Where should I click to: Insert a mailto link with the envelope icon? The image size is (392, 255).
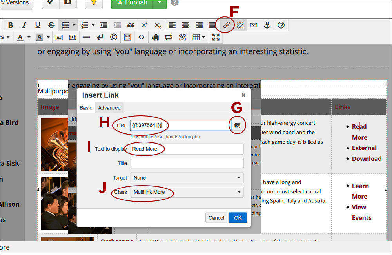click(x=254, y=25)
